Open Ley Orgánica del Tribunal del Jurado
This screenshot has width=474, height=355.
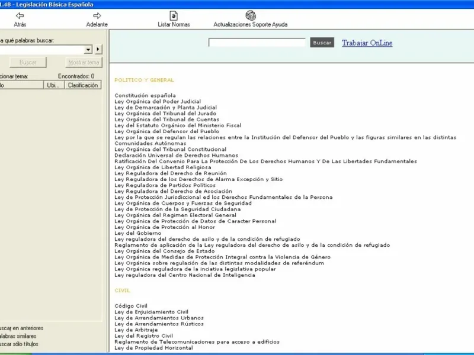click(x=165, y=114)
